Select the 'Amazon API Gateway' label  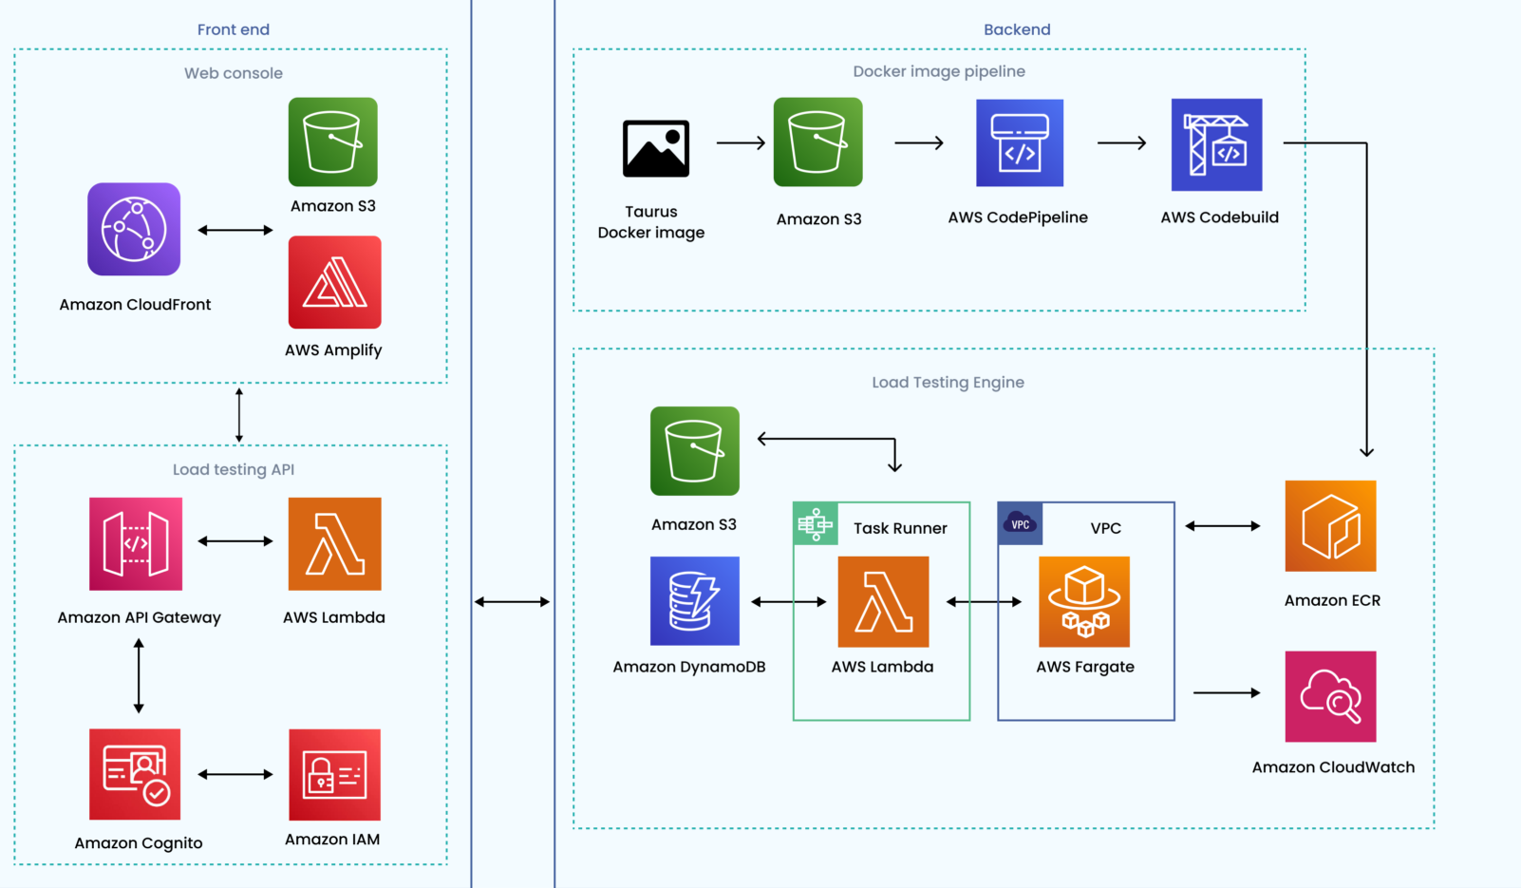point(139,617)
